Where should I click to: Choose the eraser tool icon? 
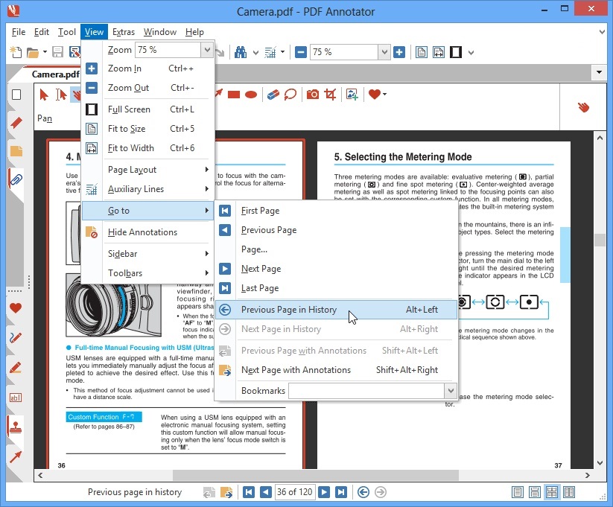coord(272,95)
